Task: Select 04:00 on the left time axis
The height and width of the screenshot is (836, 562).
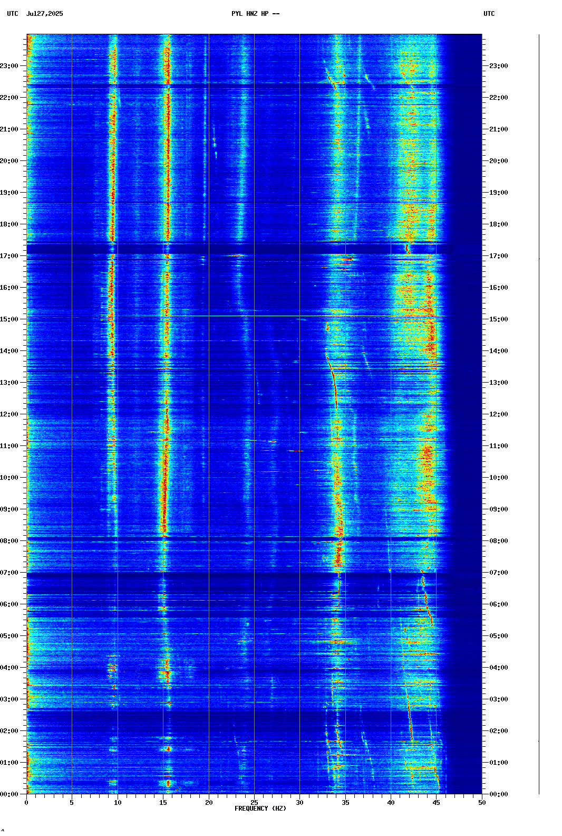Action: point(9,668)
